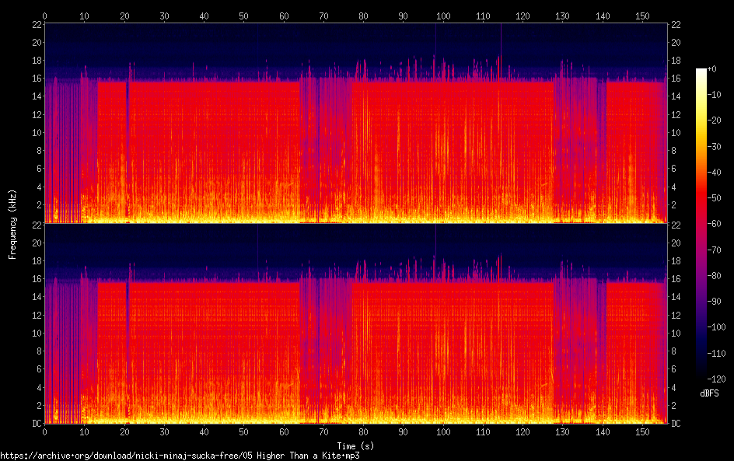734x461 pixels.
Task: Click the 0 tick on the bottom time axis
Action: 45,431
